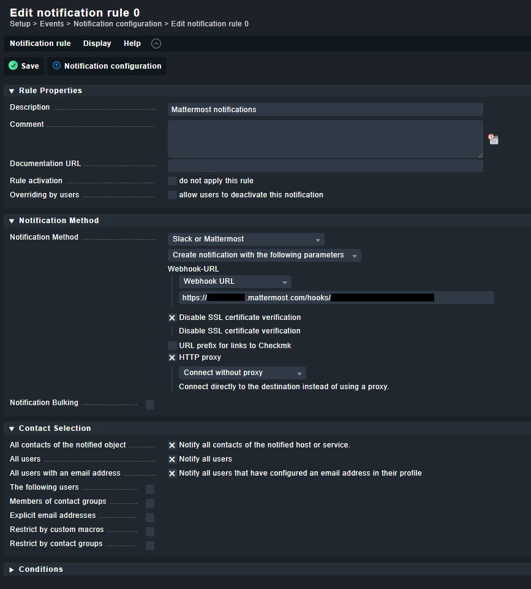Open the "Create notification with the following parameters" dropdown
Viewport: 531px width, 589px height.
[x=265, y=255]
